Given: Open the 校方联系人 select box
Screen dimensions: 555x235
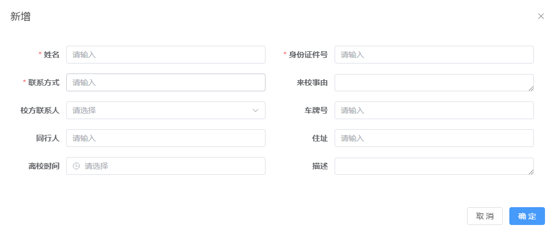Looking at the screenshot, I should (x=161, y=110).
